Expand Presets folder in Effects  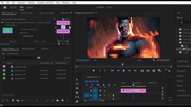(x=177, y=52)
